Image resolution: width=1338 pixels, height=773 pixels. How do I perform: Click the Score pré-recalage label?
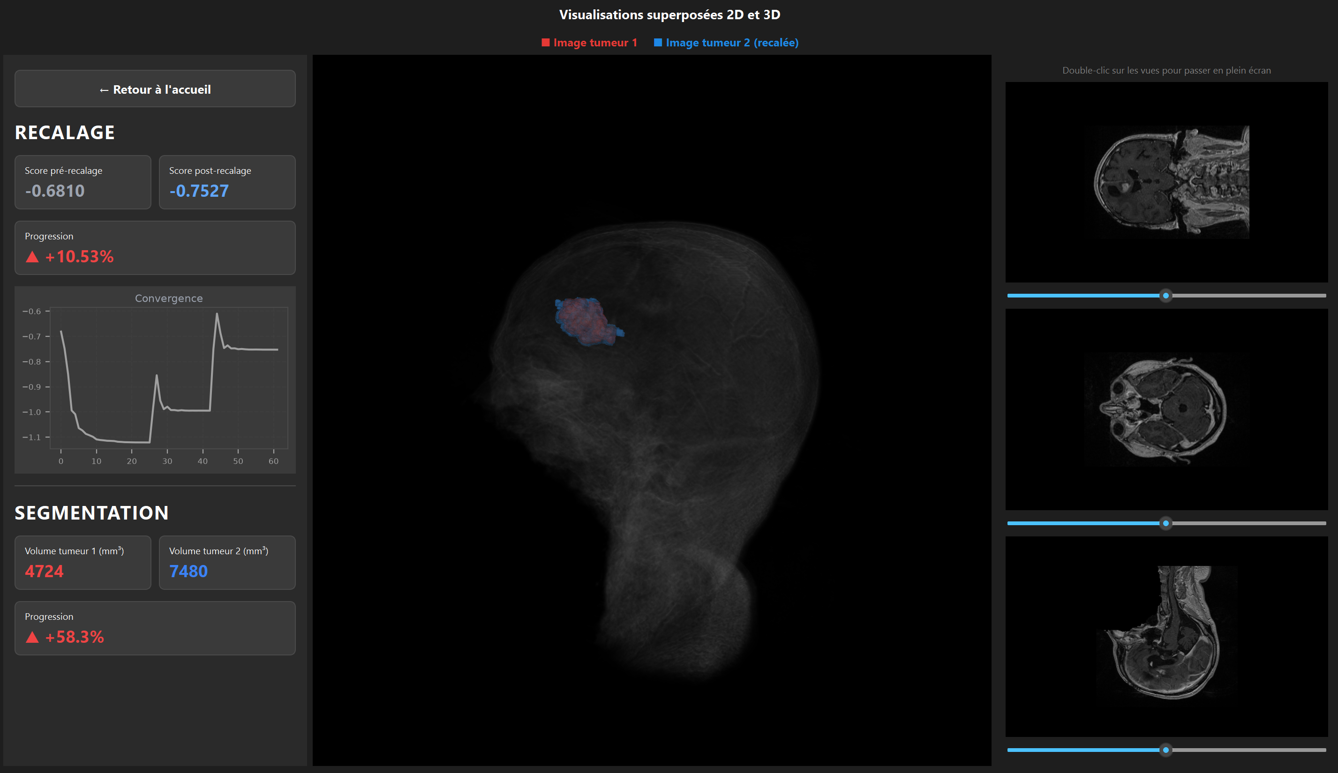tap(64, 171)
